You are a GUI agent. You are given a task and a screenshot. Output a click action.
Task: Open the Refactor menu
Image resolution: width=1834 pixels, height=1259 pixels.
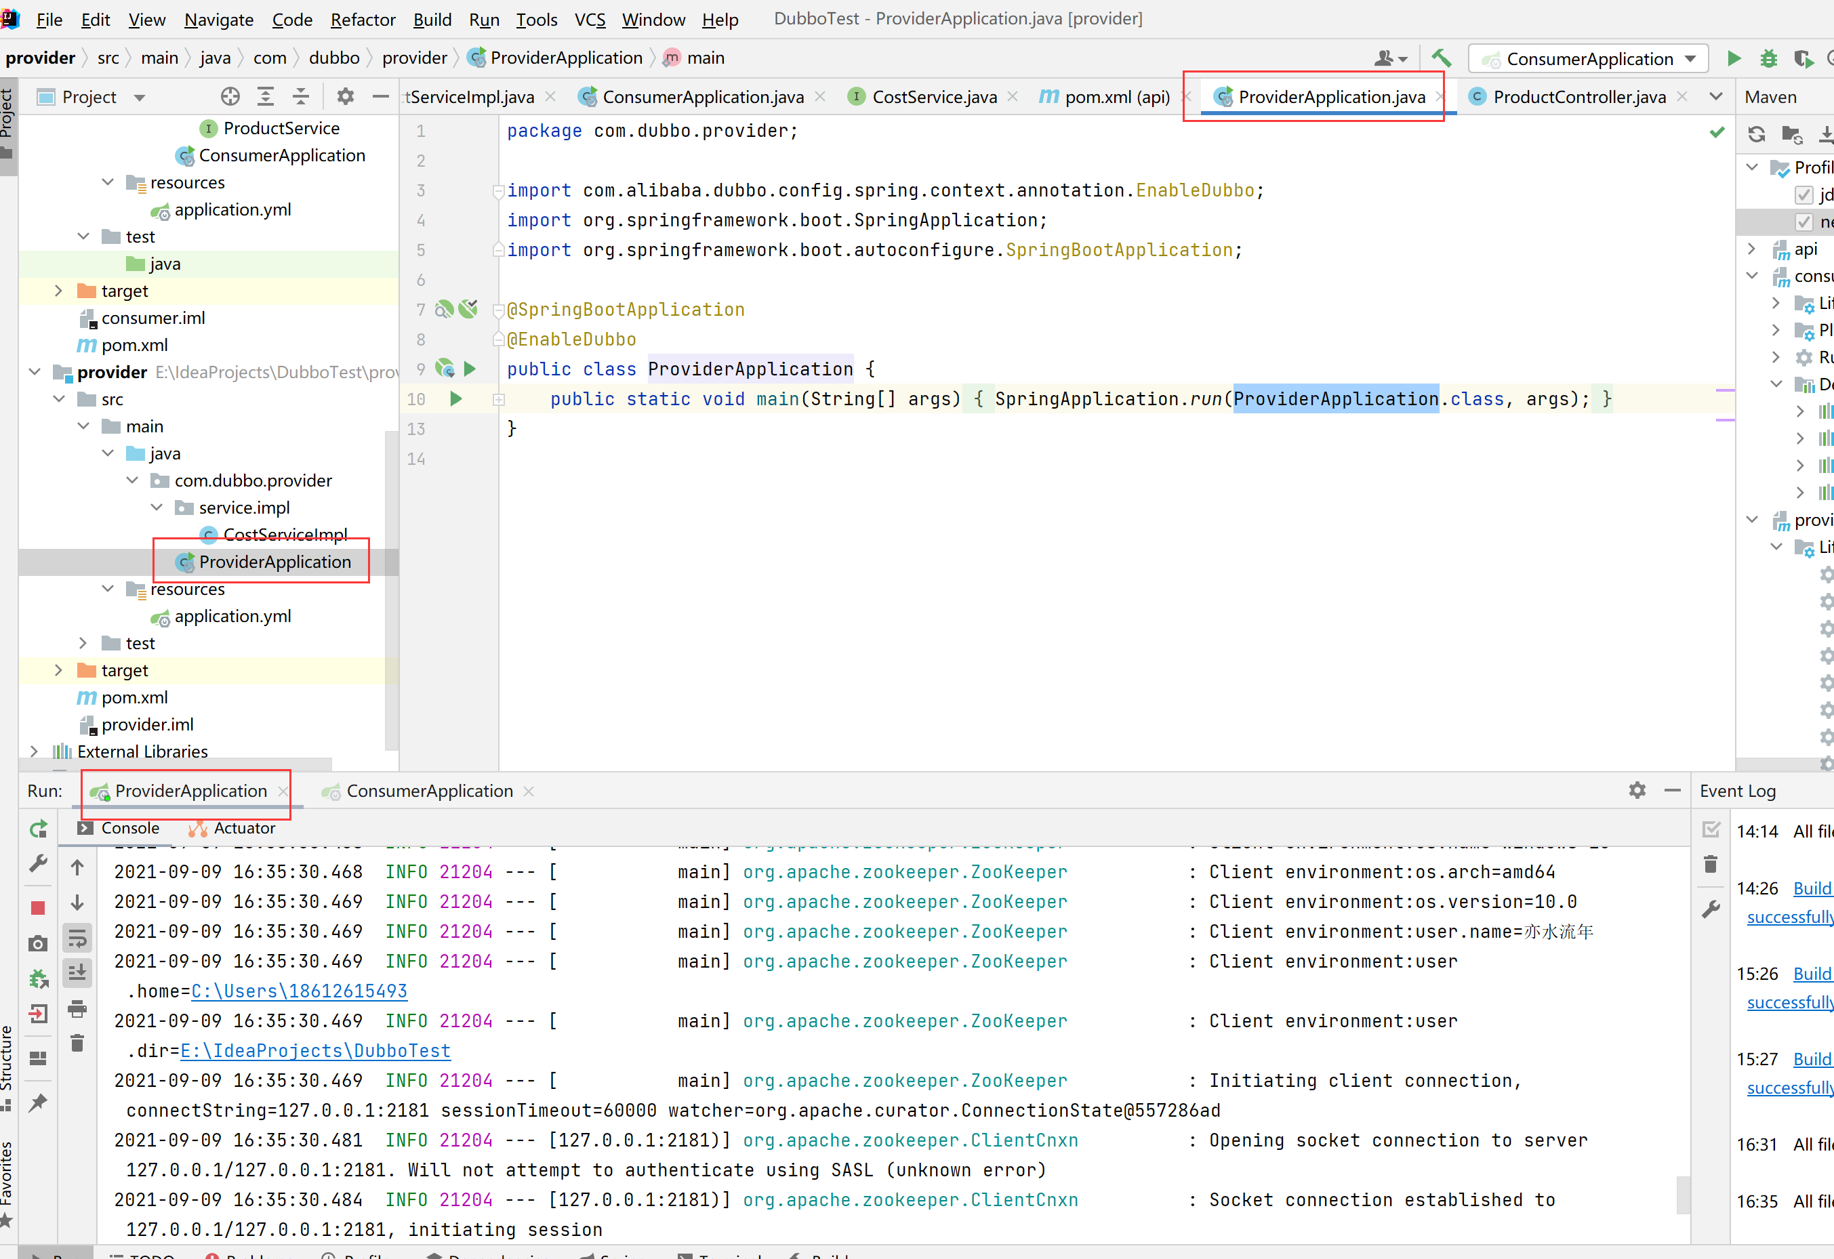tap(362, 19)
